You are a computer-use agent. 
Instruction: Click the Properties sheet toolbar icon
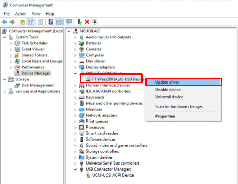click(41, 22)
